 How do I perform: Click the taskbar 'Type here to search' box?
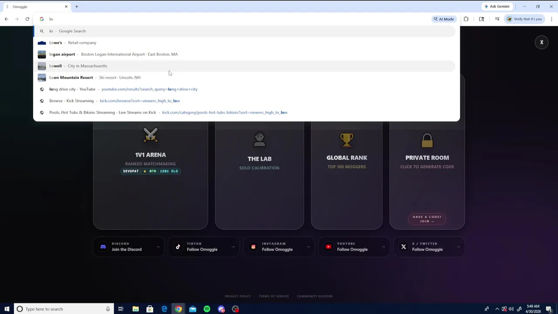[x=64, y=309]
